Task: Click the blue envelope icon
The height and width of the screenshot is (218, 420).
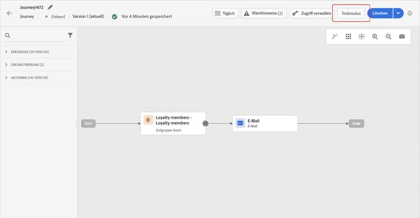Action: click(240, 123)
